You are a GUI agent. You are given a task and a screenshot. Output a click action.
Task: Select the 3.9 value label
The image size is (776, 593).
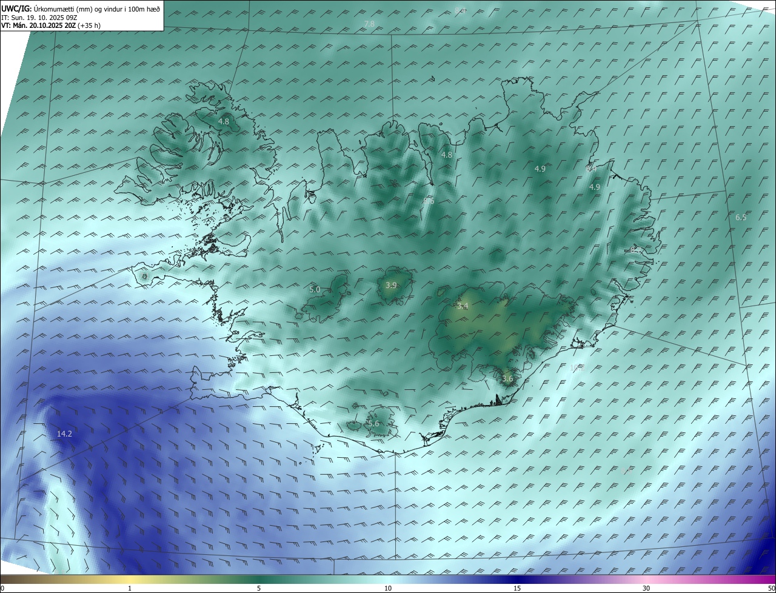(391, 285)
